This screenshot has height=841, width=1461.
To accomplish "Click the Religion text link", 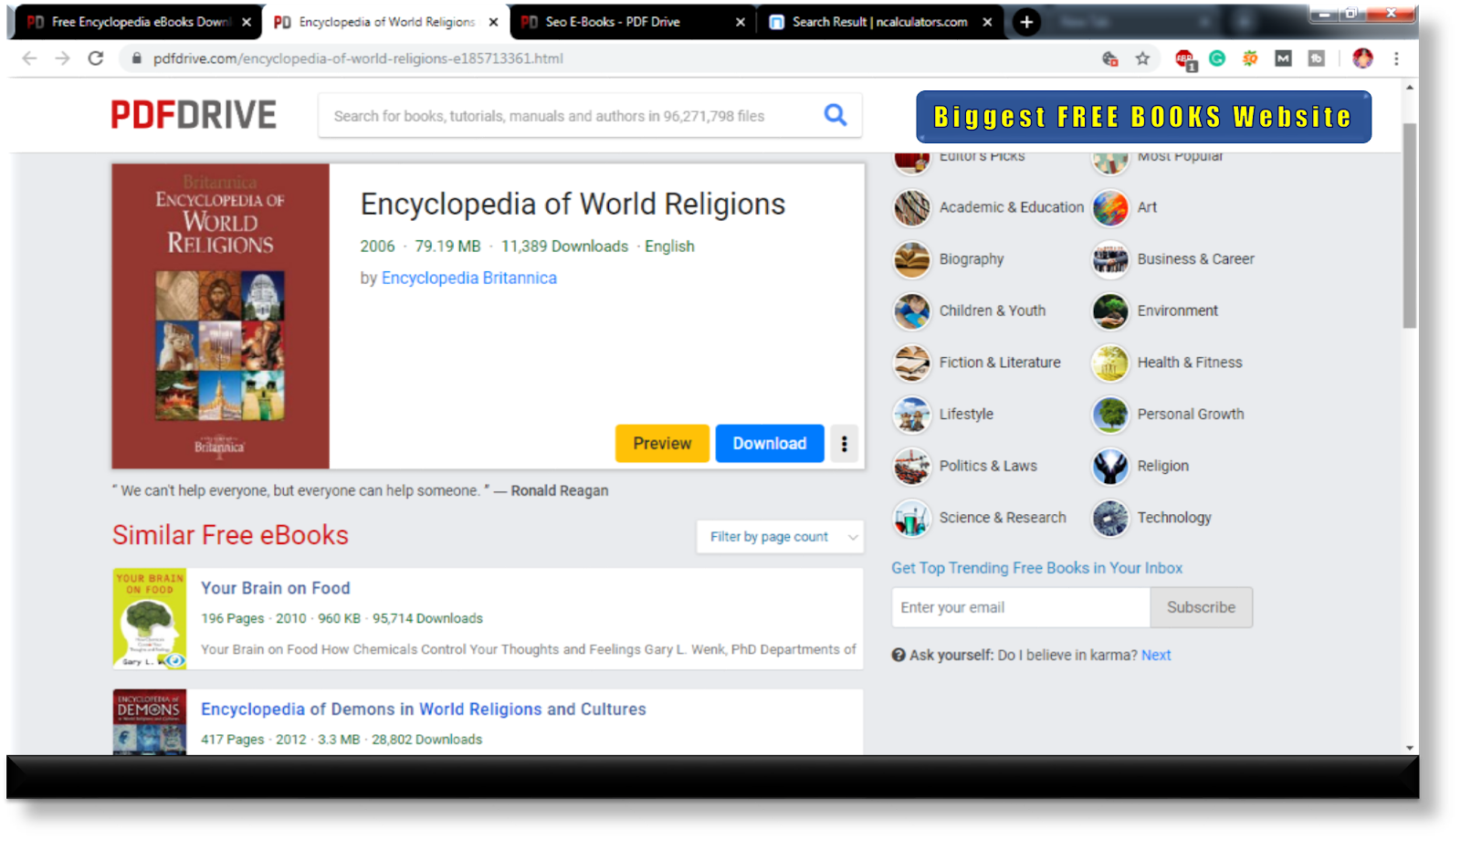I will [1162, 466].
